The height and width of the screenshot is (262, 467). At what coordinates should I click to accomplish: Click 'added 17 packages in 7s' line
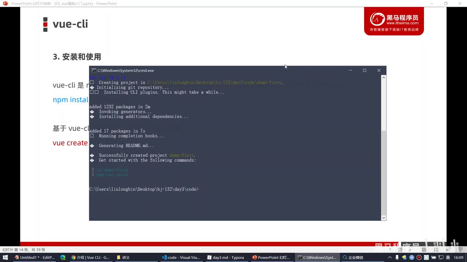click(x=117, y=131)
